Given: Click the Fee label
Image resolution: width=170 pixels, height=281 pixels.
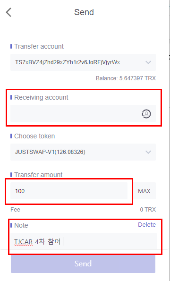Looking at the screenshot, I should pos(15,210).
